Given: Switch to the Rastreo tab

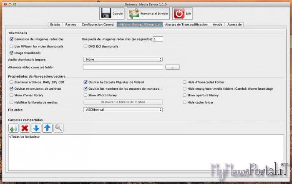Looking at the screenshot, I should (x=71, y=25).
